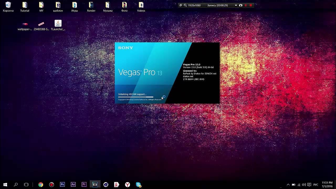Open the Action Center notifications icon
The height and width of the screenshot is (189, 336).
309,185
